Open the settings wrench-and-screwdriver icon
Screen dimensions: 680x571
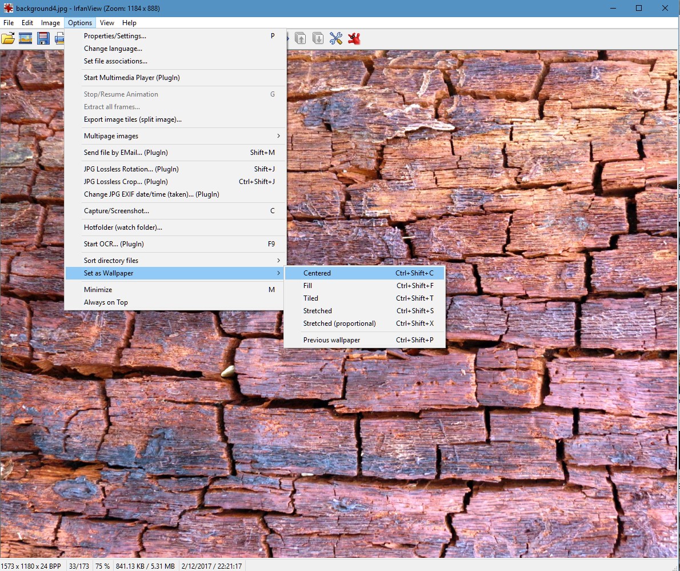click(335, 39)
